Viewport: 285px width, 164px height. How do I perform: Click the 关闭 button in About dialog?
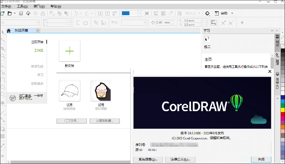(x=261, y=160)
